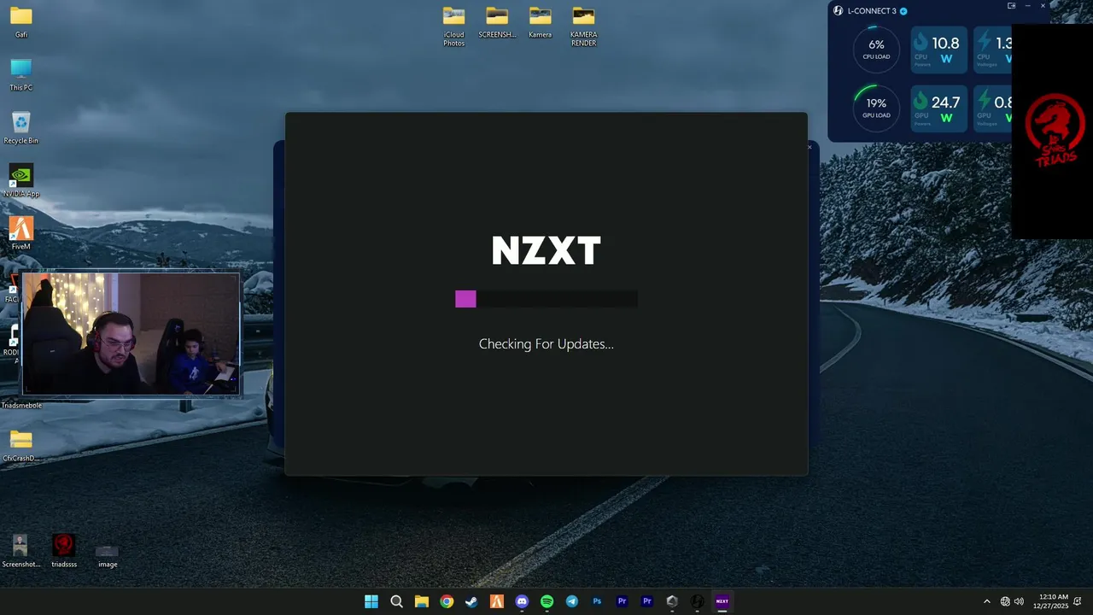Open network settings in the tray
Viewport: 1093px width, 615px height.
(1005, 601)
